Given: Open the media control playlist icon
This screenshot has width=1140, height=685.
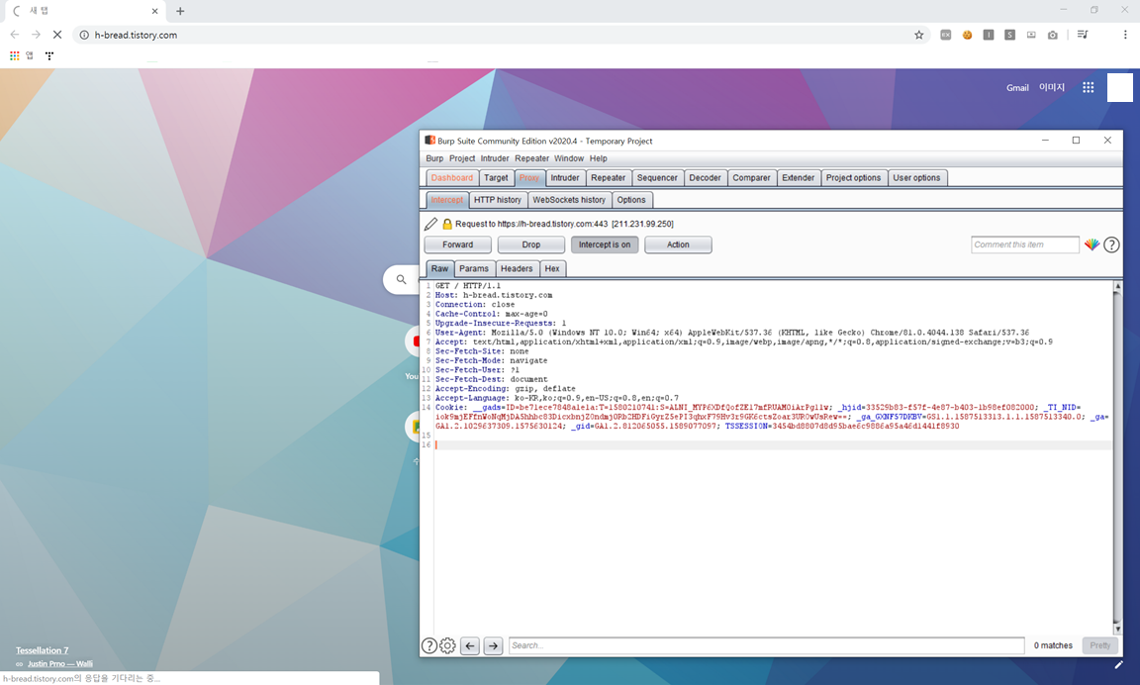Looking at the screenshot, I should coord(1083,35).
